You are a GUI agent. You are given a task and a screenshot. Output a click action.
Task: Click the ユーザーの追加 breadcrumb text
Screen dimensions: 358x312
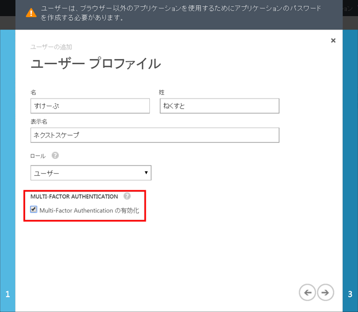click(x=51, y=47)
